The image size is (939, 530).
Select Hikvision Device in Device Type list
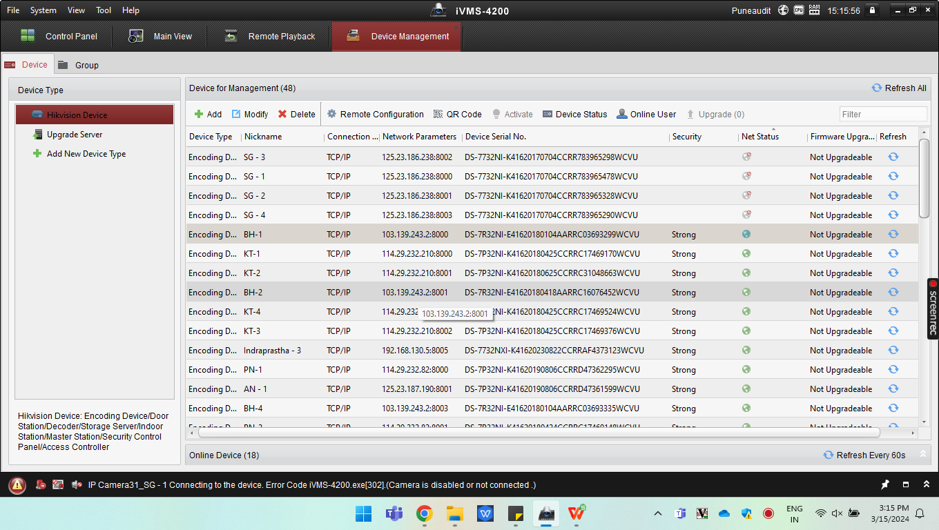[x=95, y=115]
